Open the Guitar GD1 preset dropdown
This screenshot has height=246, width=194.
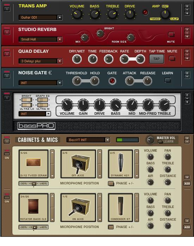(60, 17)
